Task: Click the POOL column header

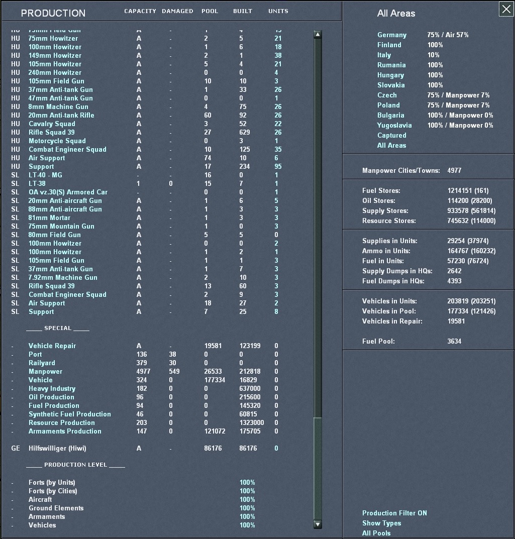Action: coord(210,11)
